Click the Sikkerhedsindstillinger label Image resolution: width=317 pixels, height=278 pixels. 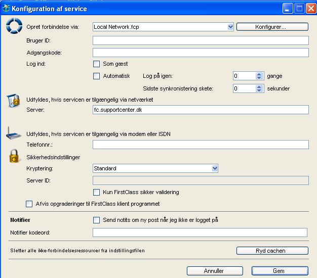tap(53, 157)
